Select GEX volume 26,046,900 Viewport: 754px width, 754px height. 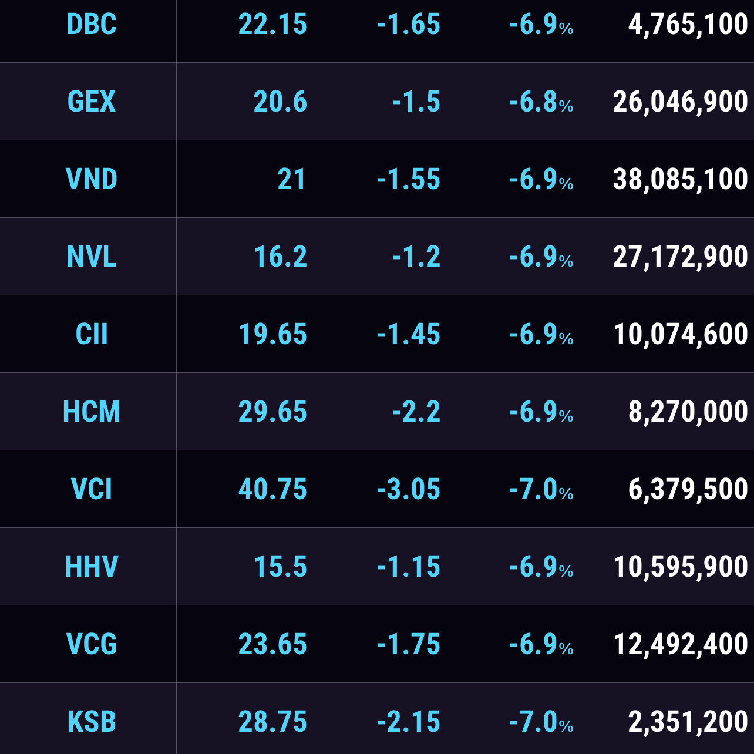point(680,102)
